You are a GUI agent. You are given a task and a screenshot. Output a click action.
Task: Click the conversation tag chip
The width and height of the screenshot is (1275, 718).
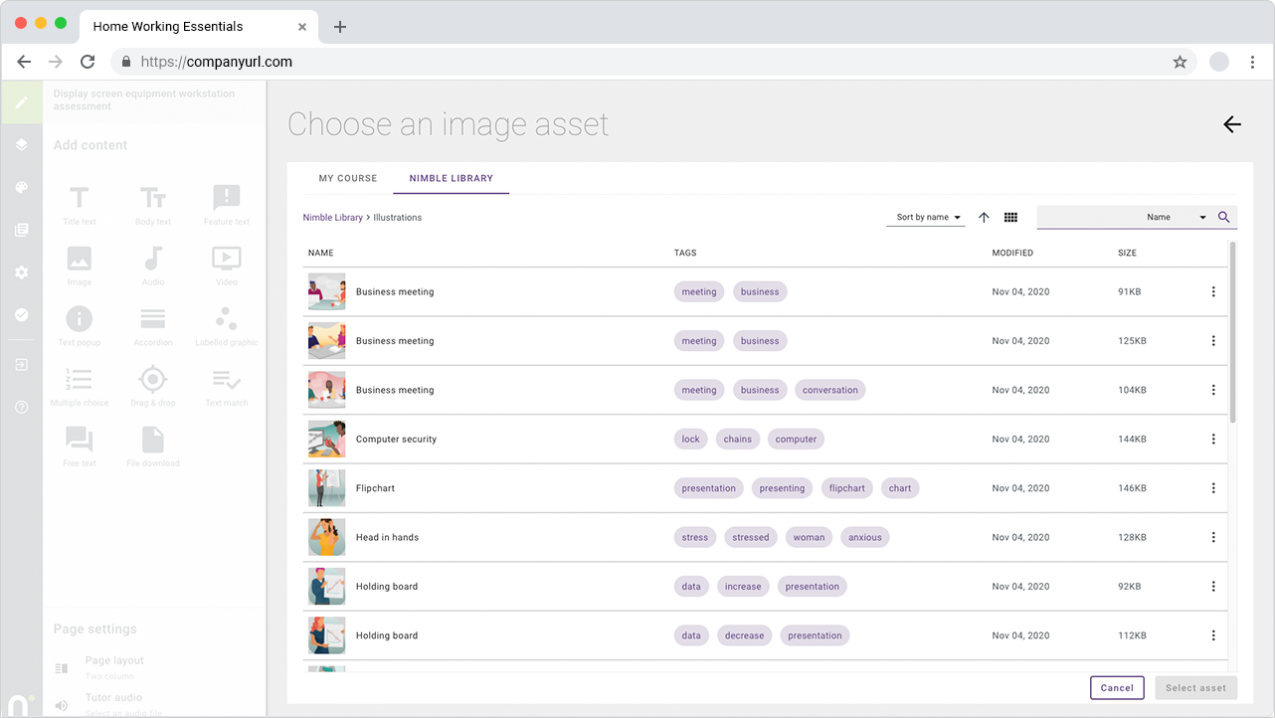click(x=829, y=390)
